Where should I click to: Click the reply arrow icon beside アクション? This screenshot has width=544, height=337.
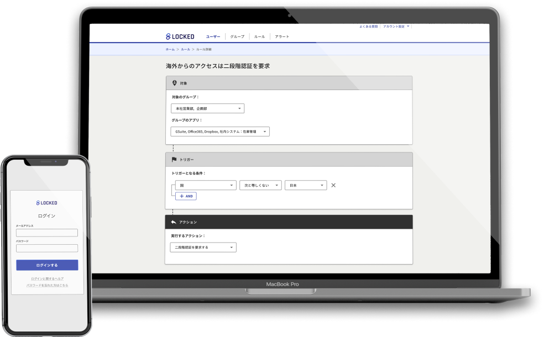(174, 222)
